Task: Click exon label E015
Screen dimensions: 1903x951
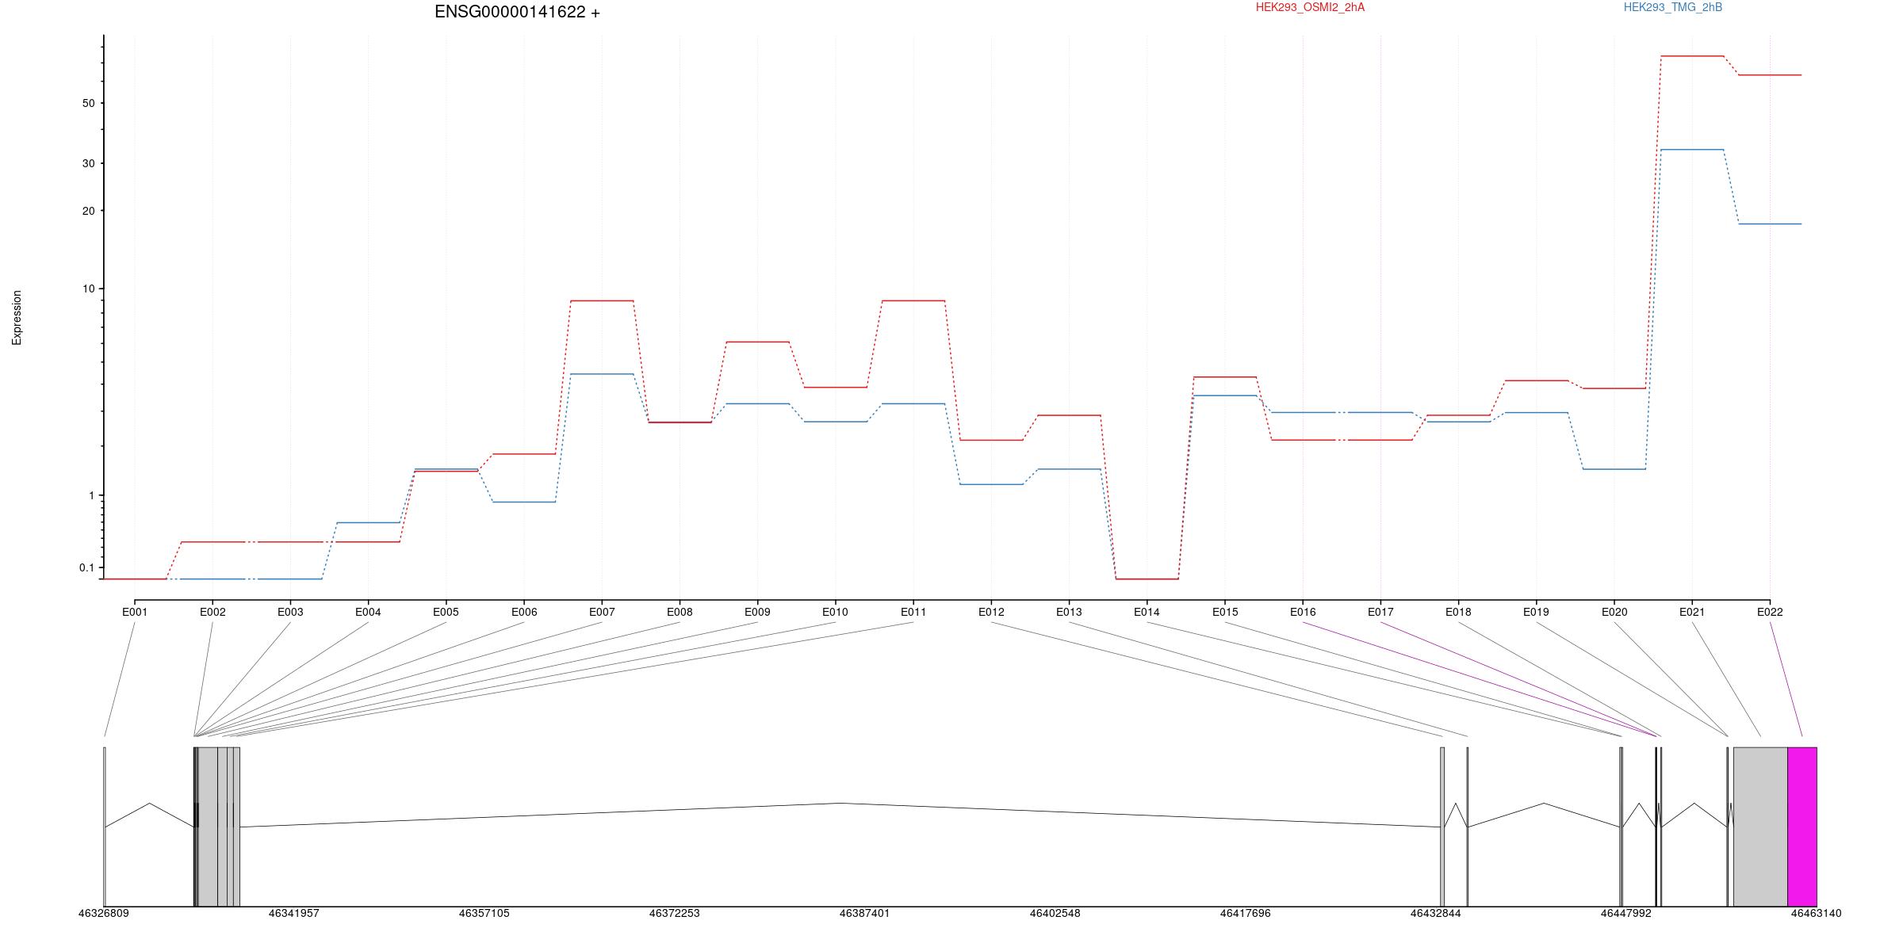Action: click(x=1225, y=612)
